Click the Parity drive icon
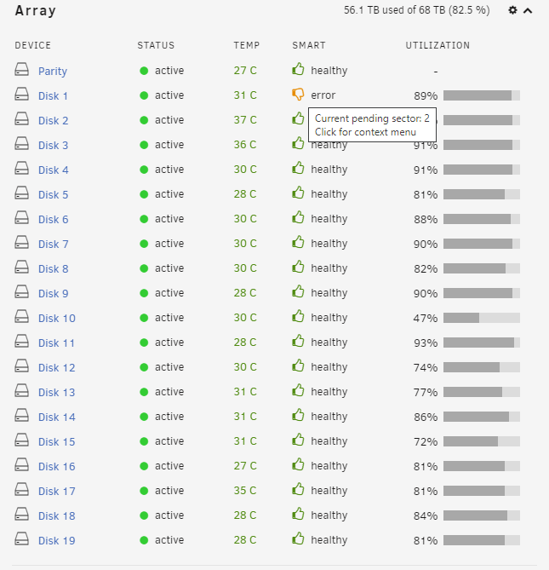Image resolution: width=549 pixels, height=570 pixels. tap(22, 69)
